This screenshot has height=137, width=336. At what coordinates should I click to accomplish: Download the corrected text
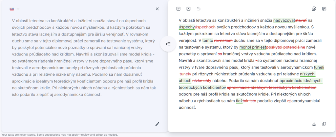[x=314, y=124]
